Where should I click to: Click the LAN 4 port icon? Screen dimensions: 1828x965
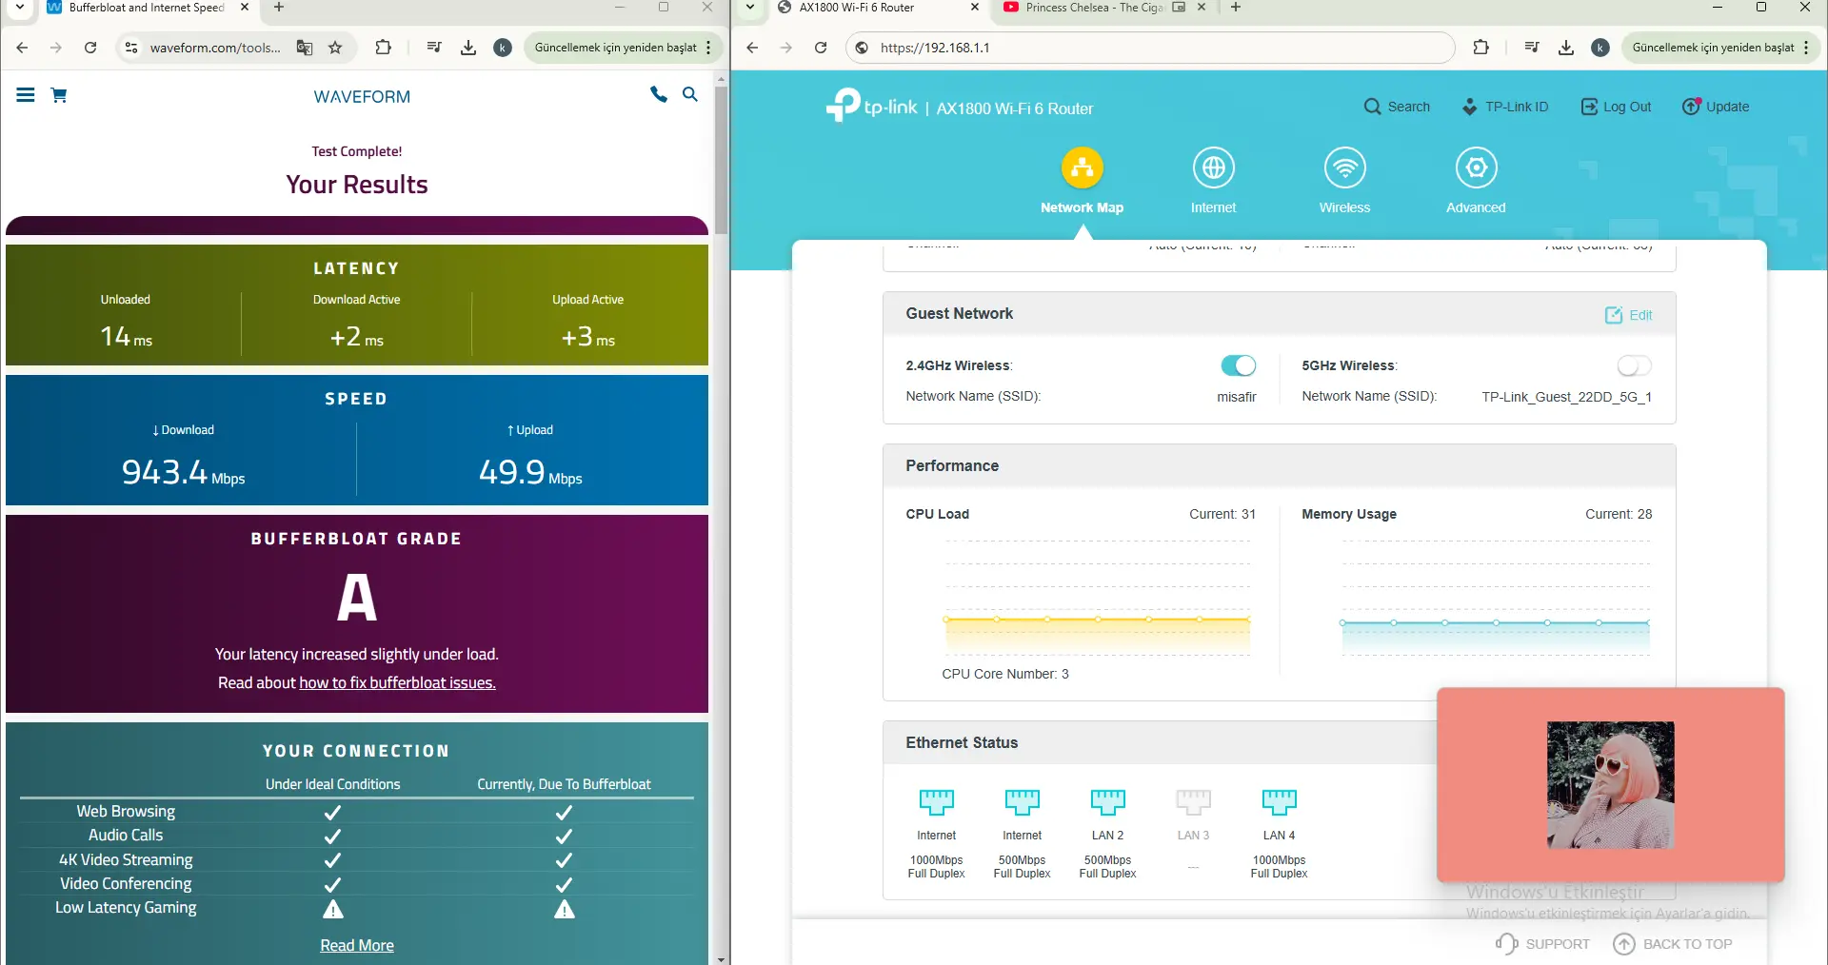click(x=1280, y=801)
